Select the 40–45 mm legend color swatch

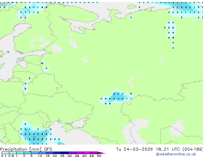[x=87, y=153]
